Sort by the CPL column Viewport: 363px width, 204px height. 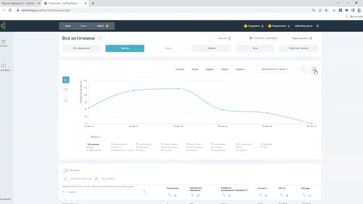tap(281, 195)
